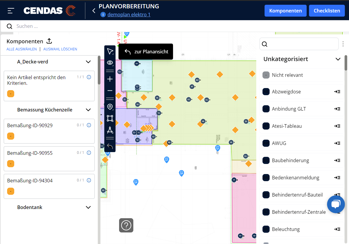The height and width of the screenshot is (244, 349).
Task: Click the upload icon next to Komponenten
Action: [x=49, y=41]
